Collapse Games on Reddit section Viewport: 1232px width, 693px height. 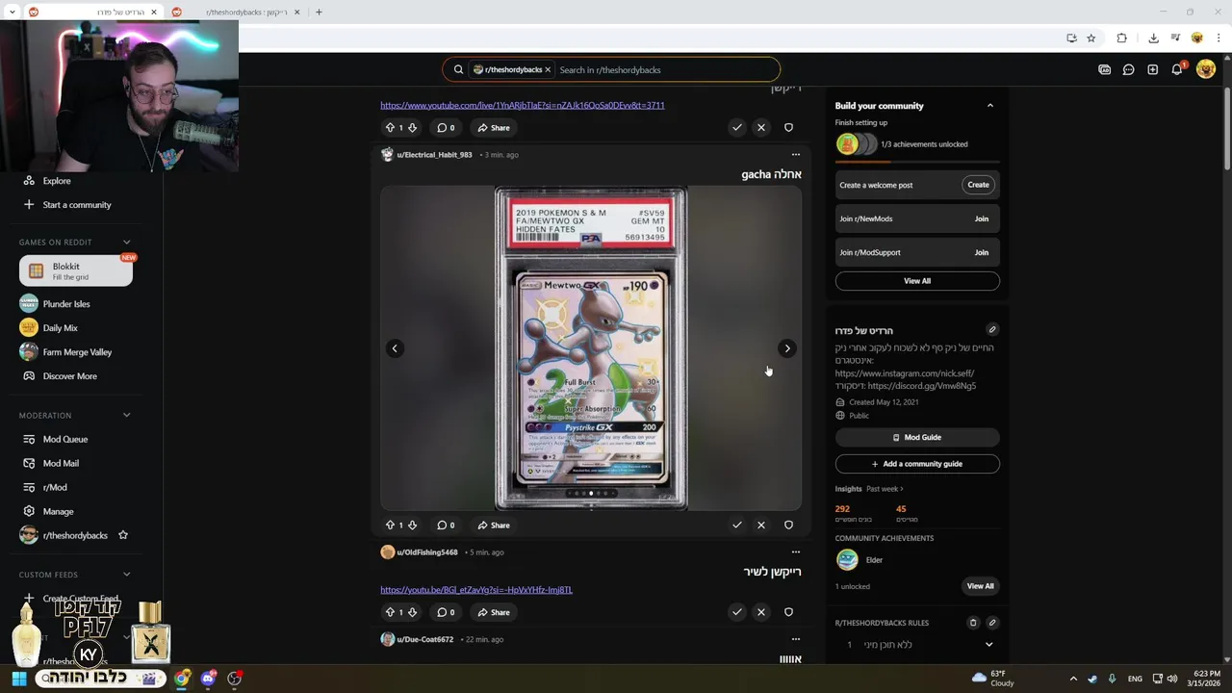126,243
